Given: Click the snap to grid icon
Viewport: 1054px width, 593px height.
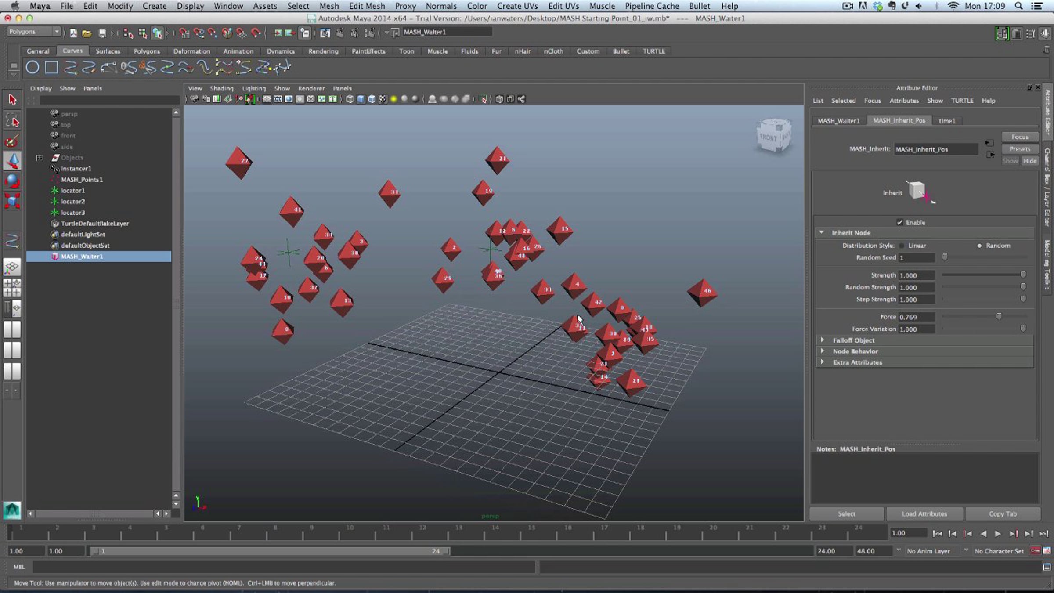Looking at the screenshot, I should click(x=184, y=33).
